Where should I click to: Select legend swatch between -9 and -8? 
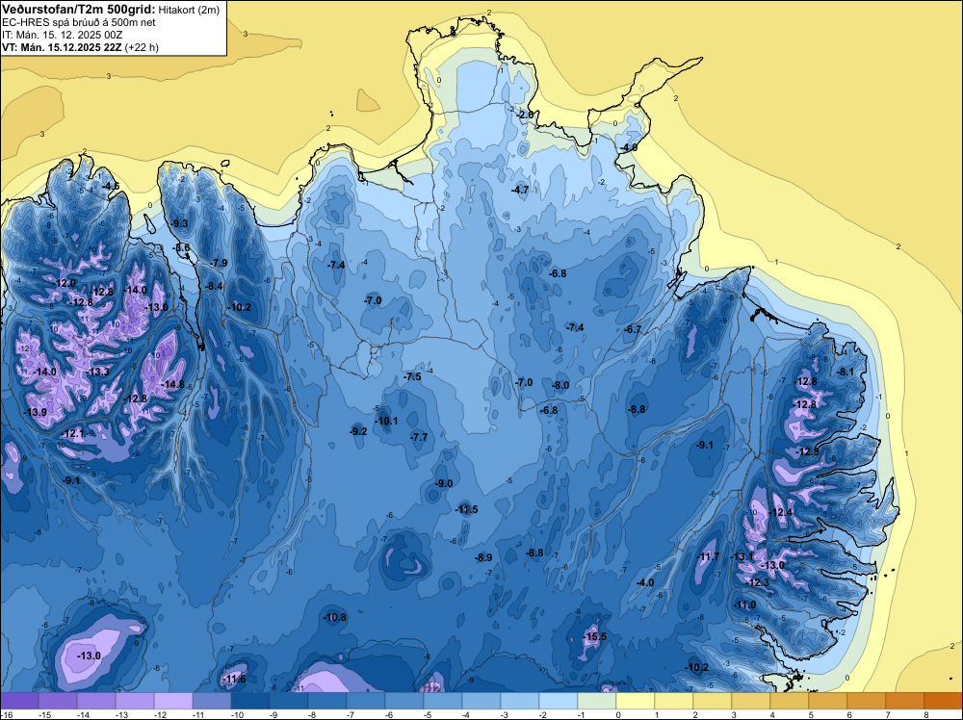[x=289, y=701]
